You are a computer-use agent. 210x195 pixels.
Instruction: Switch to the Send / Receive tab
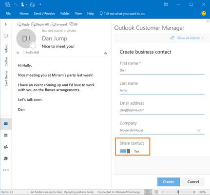pos(44,14)
